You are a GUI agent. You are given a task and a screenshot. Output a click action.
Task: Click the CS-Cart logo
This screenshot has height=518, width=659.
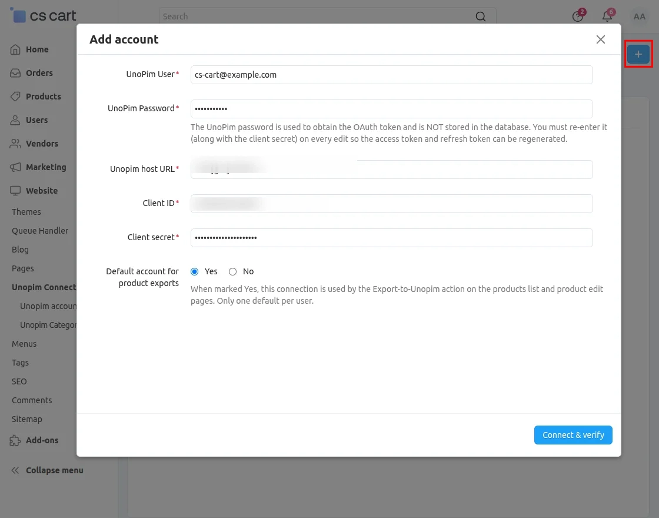[x=43, y=15]
